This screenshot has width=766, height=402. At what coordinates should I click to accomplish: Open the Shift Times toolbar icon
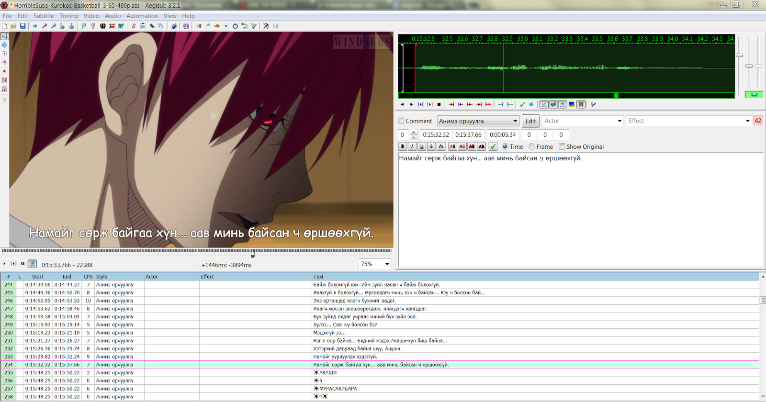199,26
